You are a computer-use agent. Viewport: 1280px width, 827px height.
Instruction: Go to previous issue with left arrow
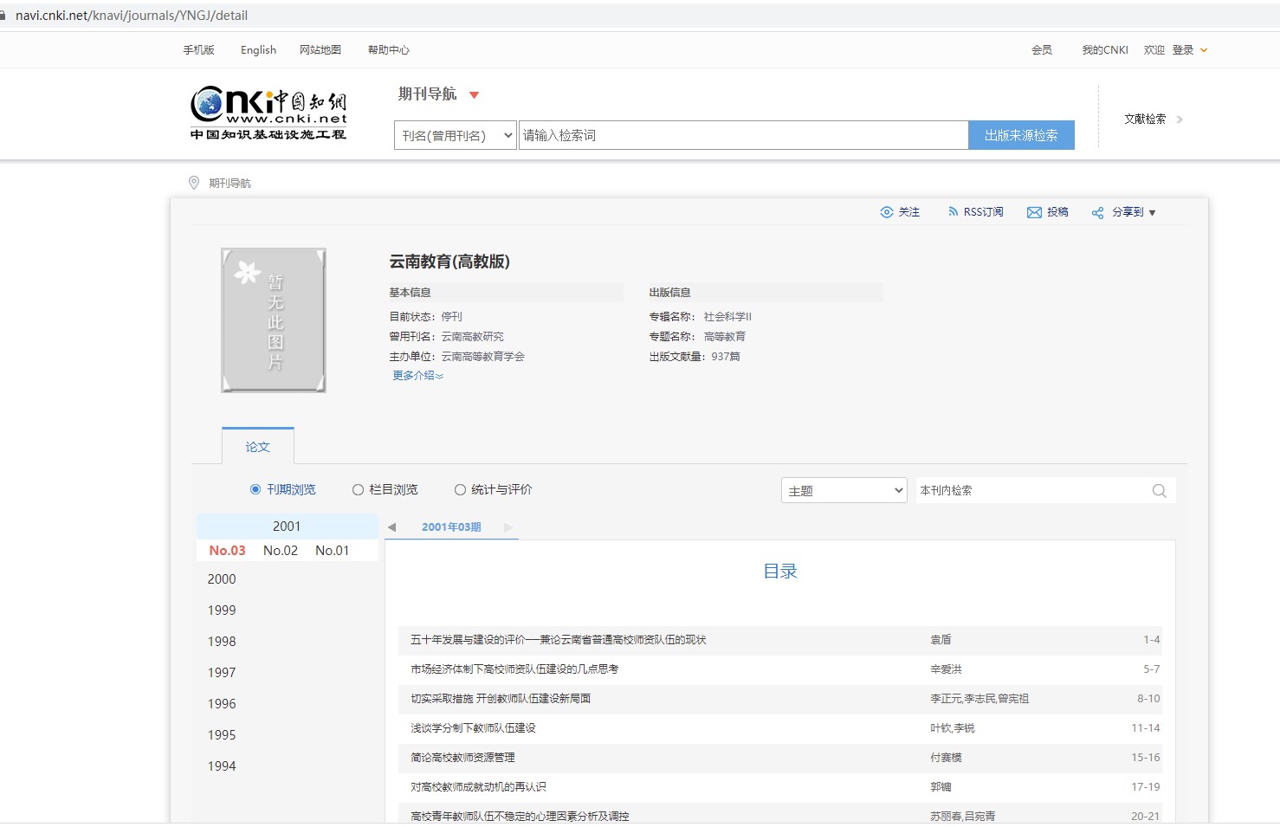(391, 527)
